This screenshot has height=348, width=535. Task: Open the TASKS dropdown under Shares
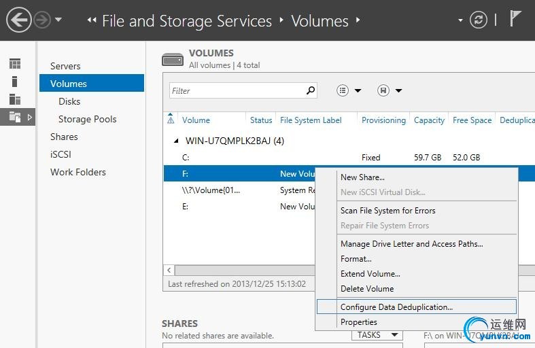coord(377,335)
